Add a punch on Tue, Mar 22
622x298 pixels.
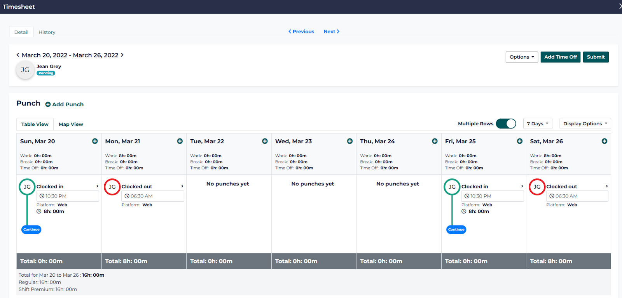tap(265, 141)
